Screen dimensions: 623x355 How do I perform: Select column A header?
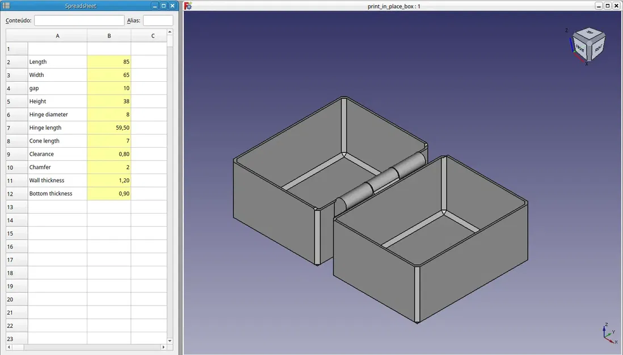58,36
